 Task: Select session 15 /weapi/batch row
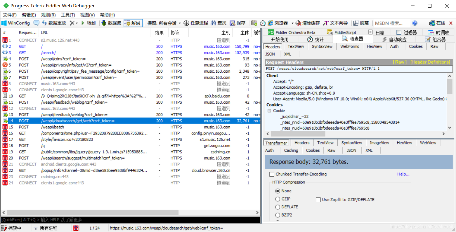[x=131, y=127]
